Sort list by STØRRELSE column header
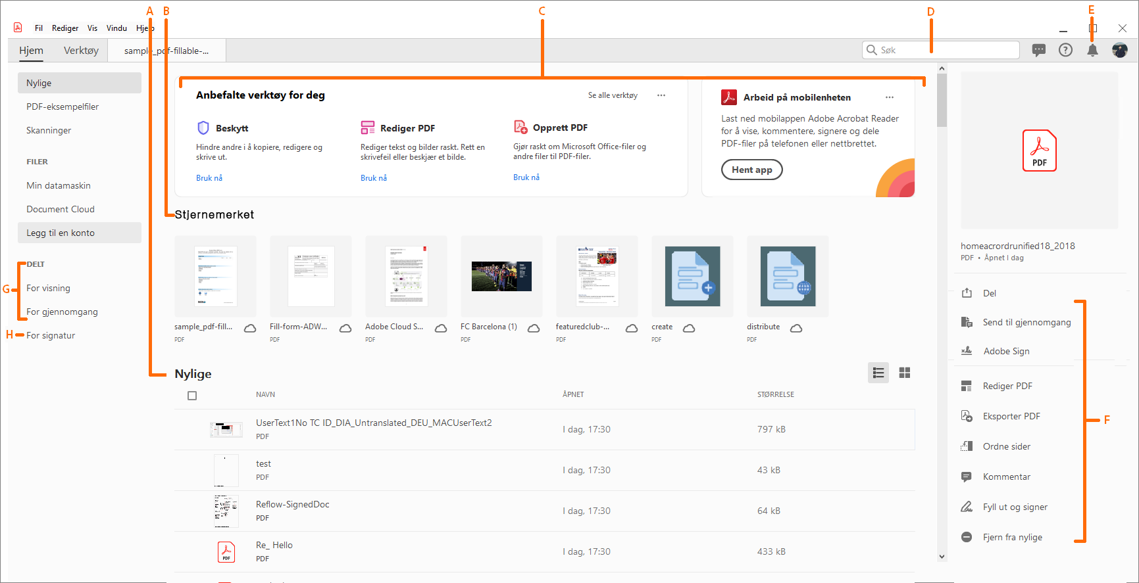This screenshot has width=1139, height=583. [776, 394]
